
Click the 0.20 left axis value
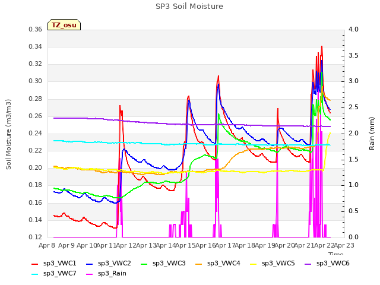(x=36, y=168)
